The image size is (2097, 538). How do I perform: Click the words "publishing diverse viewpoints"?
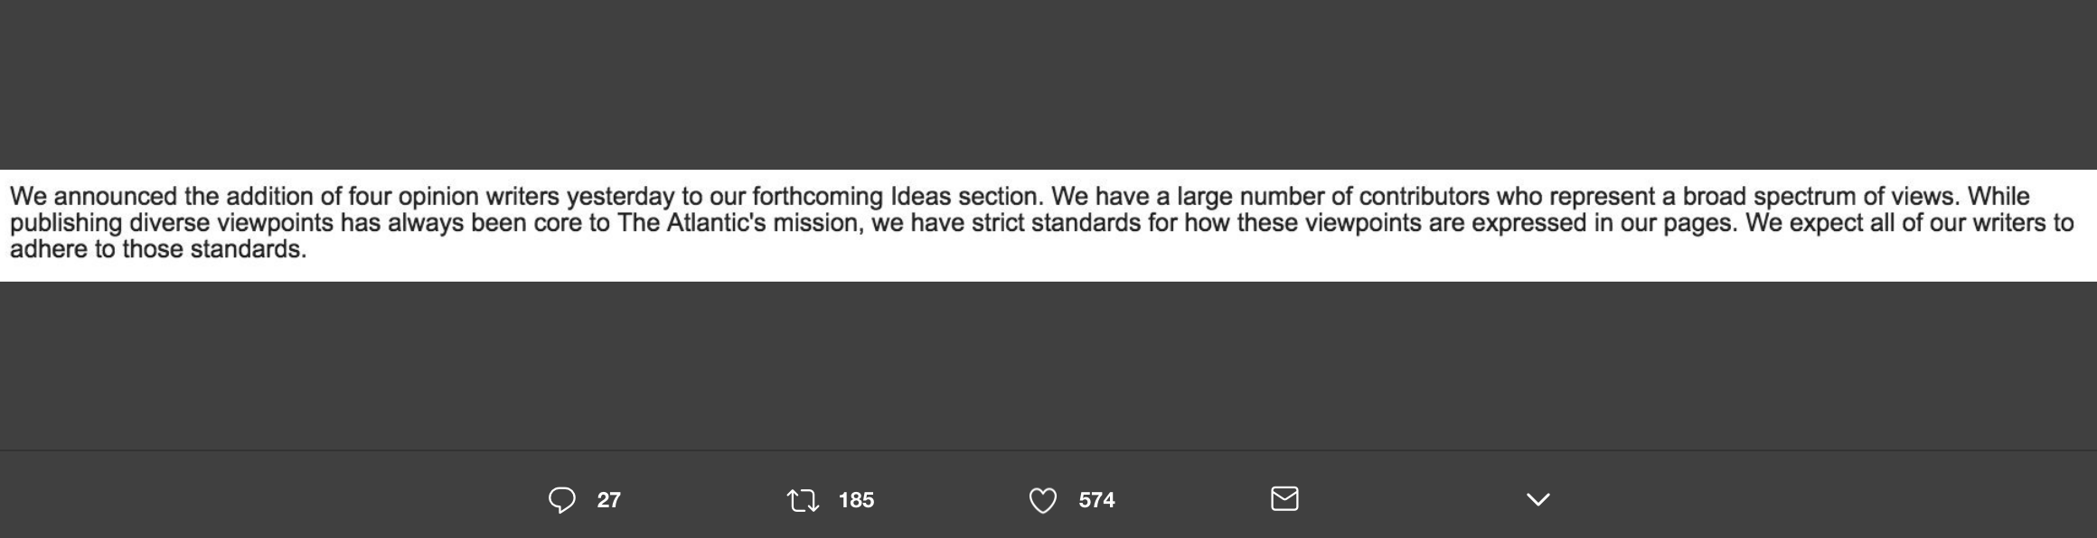[171, 223]
